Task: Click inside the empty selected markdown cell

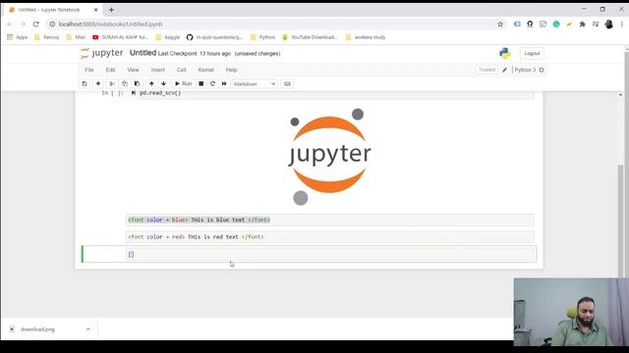Action: (330, 254)
